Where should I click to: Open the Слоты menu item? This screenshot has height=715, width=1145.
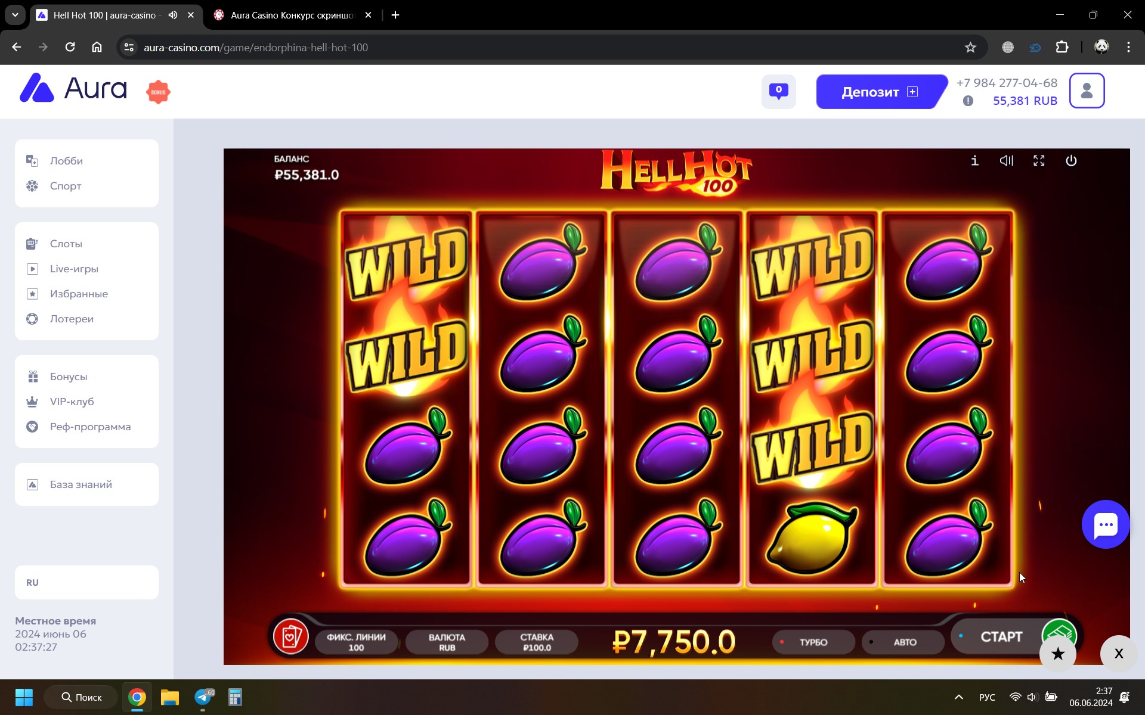(66, 244)
